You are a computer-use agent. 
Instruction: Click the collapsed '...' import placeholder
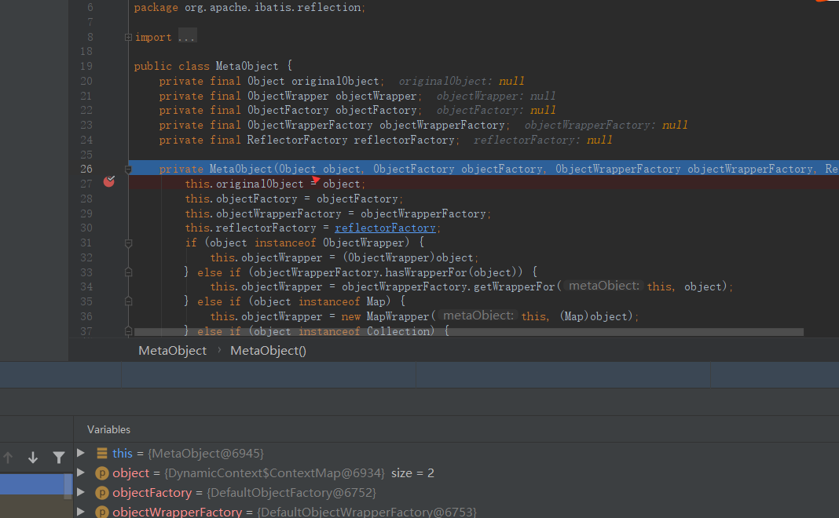(187, 38)
